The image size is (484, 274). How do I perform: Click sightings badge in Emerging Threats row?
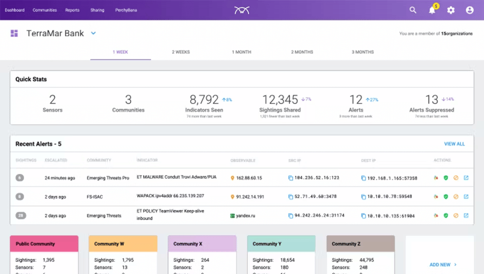click(x=21, y=216)
